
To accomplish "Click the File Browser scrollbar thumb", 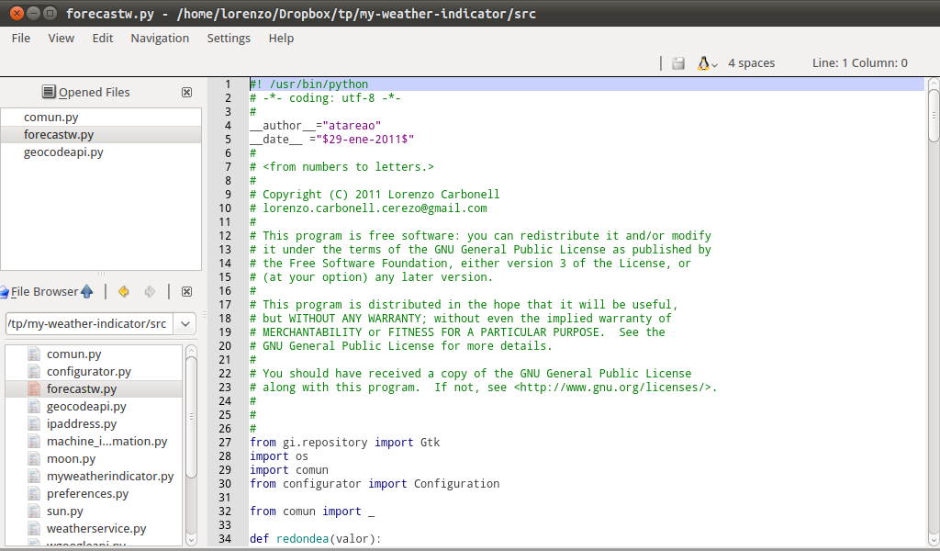I will click(x=191, y=417).
